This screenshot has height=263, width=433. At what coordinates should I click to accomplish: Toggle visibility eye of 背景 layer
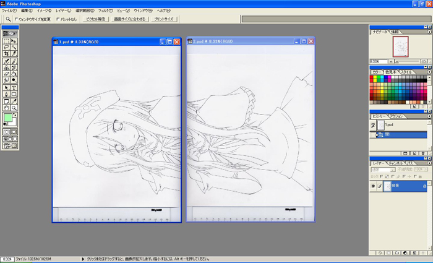point(373,186)
